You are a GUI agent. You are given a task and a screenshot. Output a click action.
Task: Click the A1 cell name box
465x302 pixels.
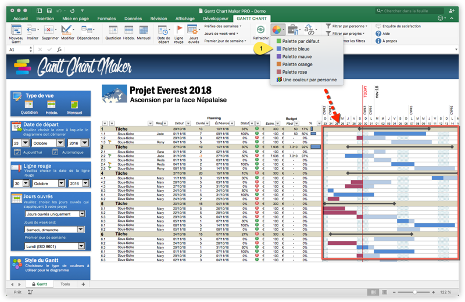[20, 49]
